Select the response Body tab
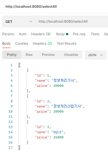Image resolution: width=108 pixels, height=157 pixels. pos(6,44)
